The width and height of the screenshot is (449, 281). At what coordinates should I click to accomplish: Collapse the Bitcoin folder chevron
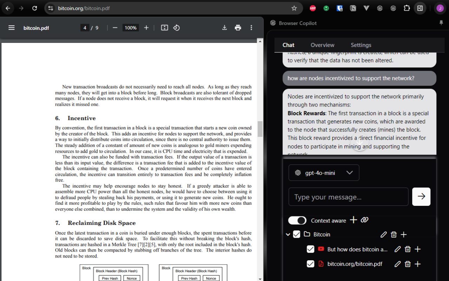(288, 234)
